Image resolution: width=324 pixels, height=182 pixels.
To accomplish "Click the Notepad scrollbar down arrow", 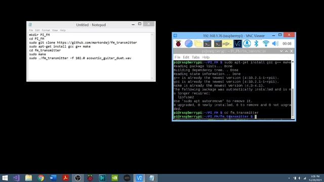I will coord(152,78).
